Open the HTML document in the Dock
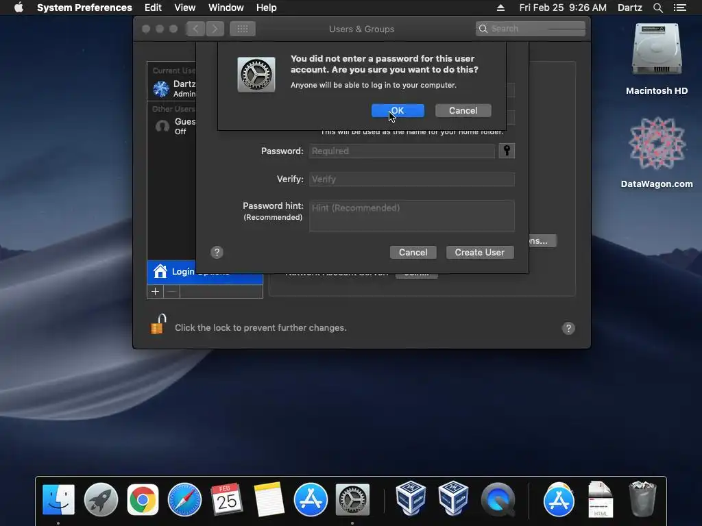Image resolution: width=702 pixels, height=526 pixels. (x=601, y=499)
